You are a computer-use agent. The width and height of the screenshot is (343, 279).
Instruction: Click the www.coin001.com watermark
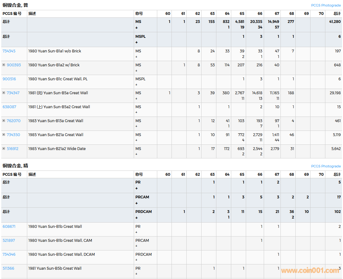click(310, 271)
